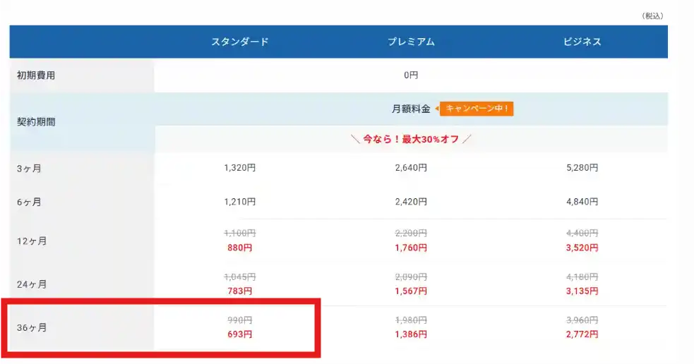Click the struck-through 2,200円 price
Image resolution: width=694 pixels, height=364 pixels.
point(411,233)
